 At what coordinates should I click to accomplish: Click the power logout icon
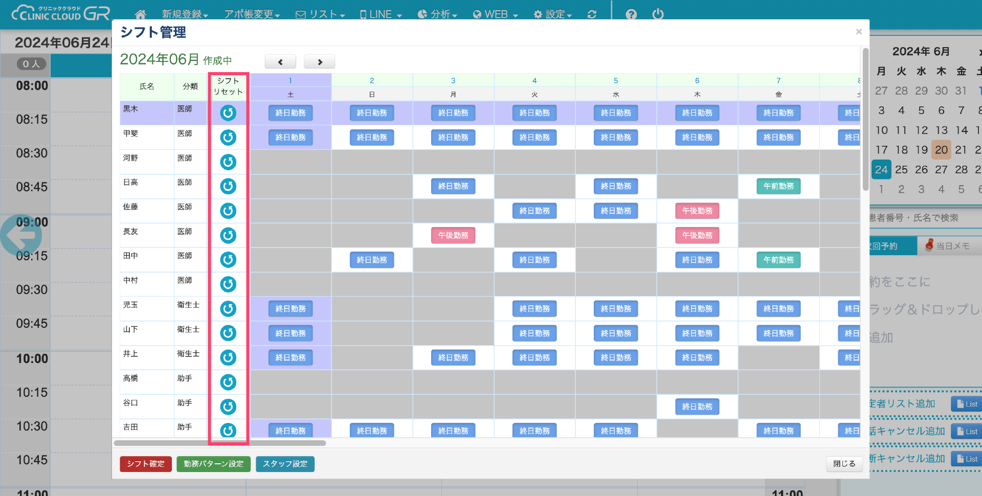658,14
